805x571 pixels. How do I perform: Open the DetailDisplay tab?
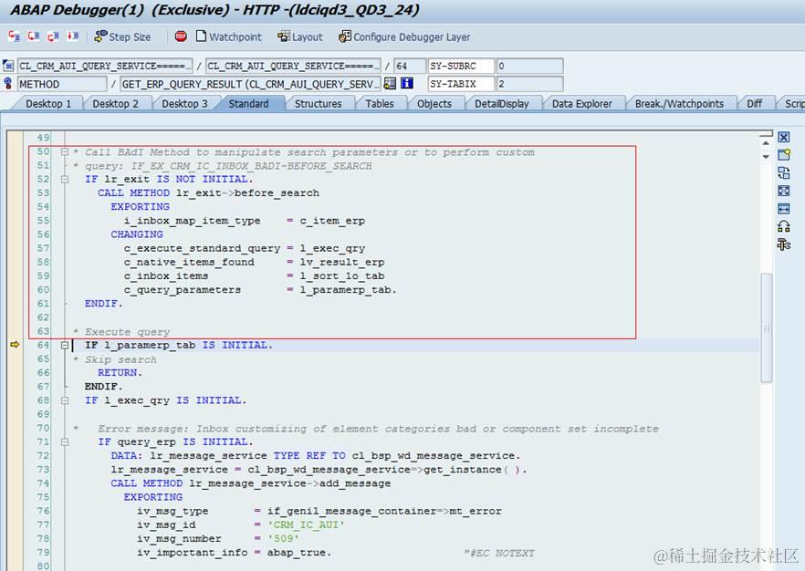click(502, 104)
